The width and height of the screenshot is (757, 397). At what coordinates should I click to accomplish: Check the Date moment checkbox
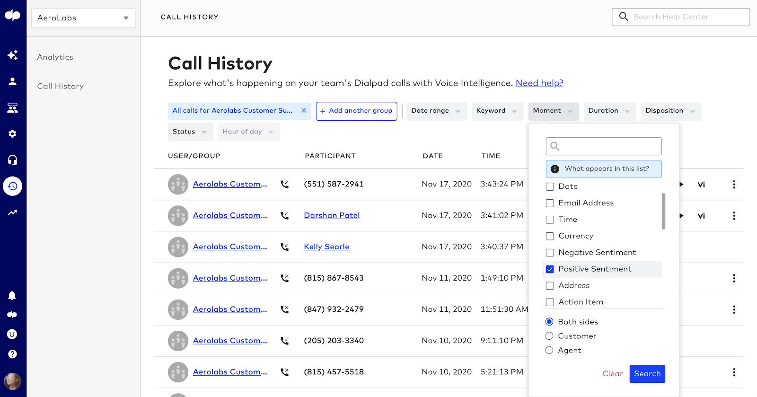click(x=550, y=187)
